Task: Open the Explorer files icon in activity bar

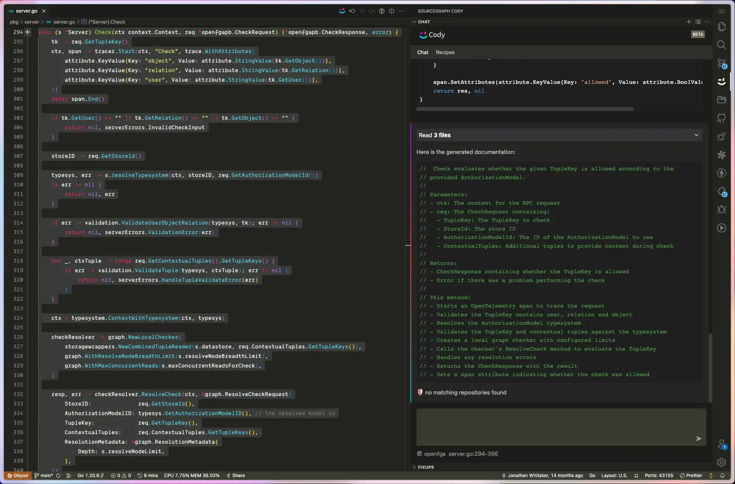Action: click(721, 26)
